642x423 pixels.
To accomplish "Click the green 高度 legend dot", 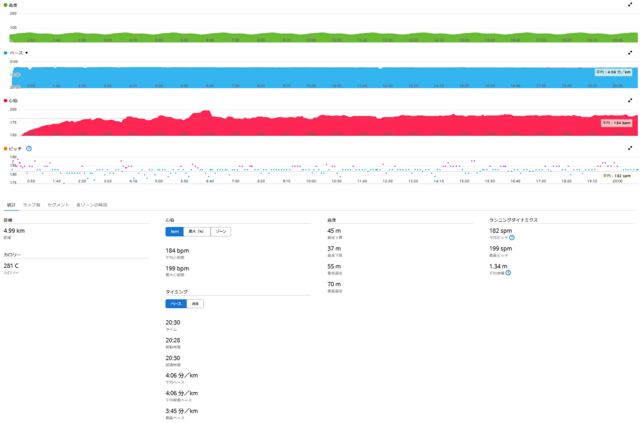I will (x=5, y=5).
